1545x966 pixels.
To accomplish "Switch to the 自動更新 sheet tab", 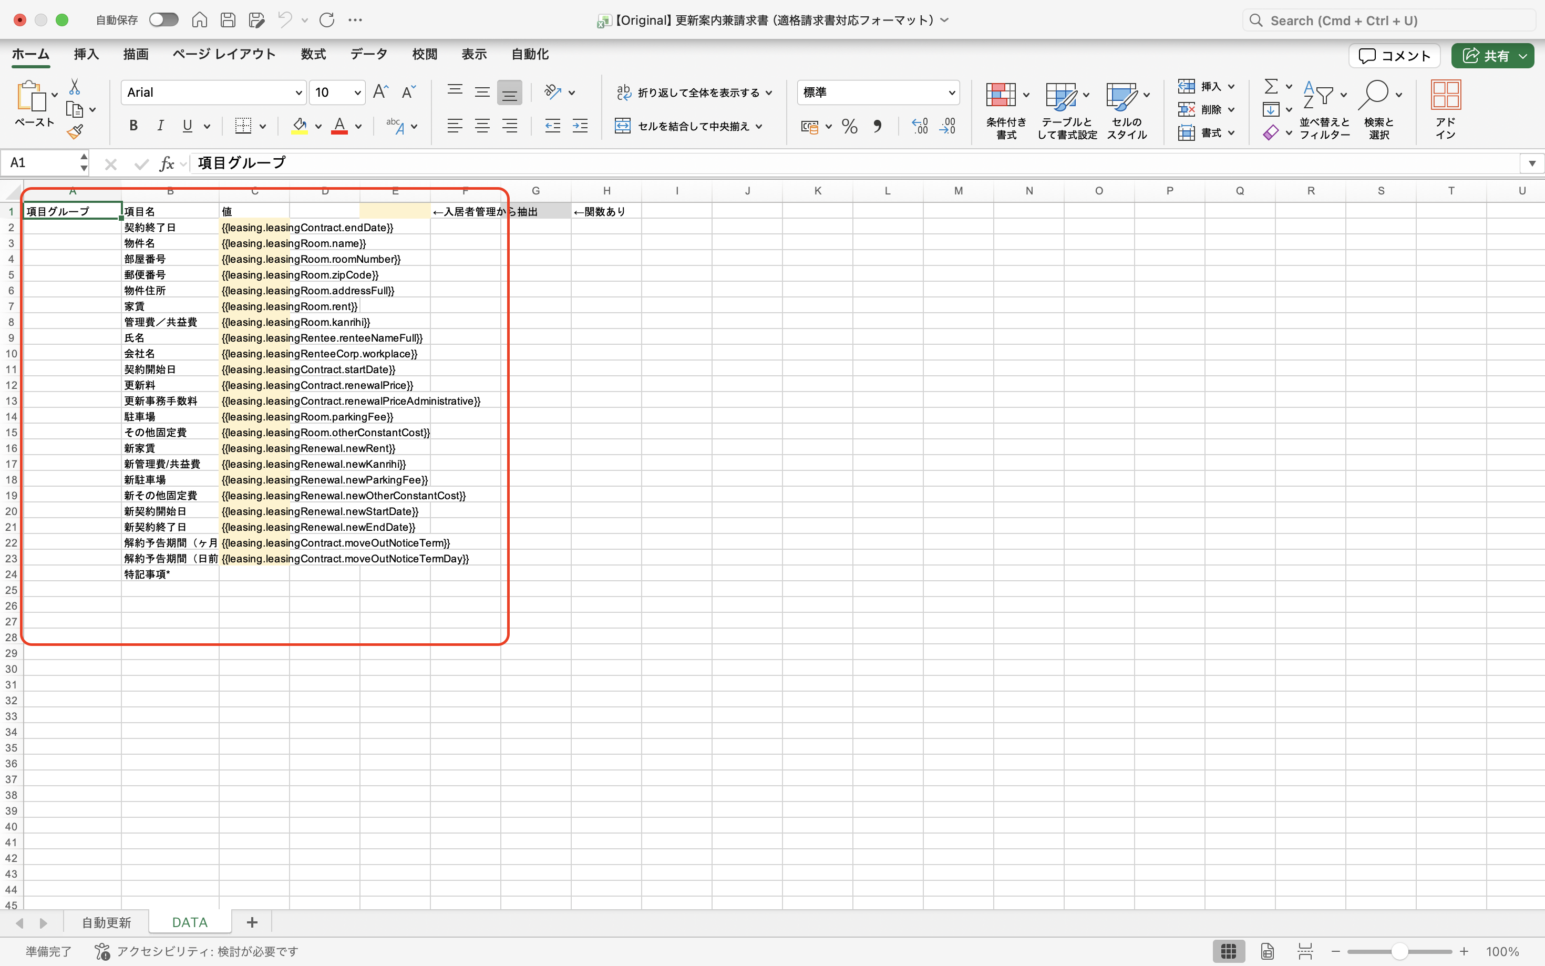I will tap(107, 922).
